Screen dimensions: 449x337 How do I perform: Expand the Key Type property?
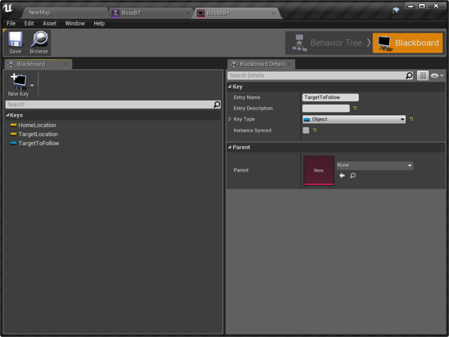click(x=229, y=119)
